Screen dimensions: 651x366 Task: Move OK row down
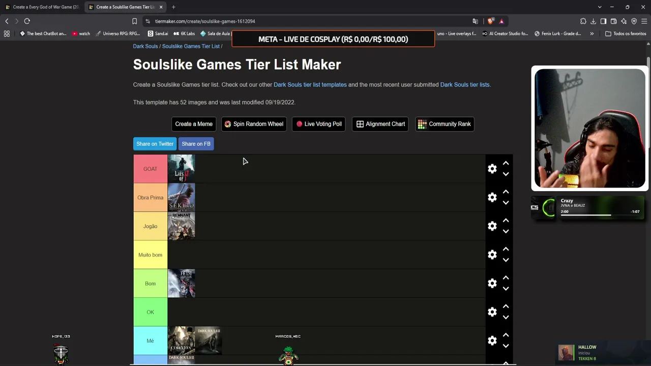pos(506,317)
